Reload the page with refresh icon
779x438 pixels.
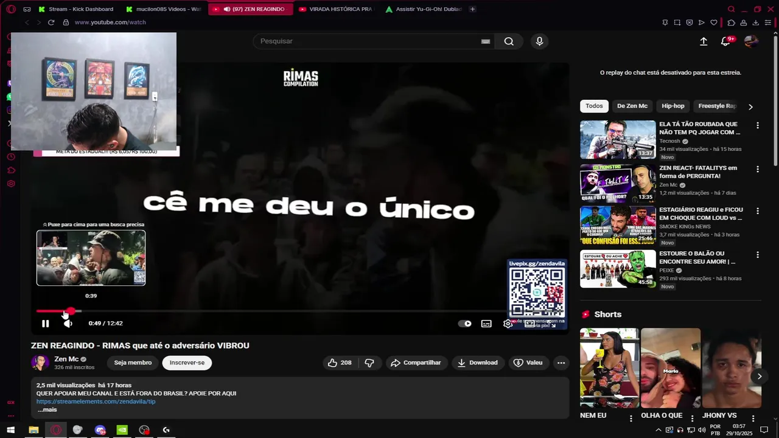point(51,23)
